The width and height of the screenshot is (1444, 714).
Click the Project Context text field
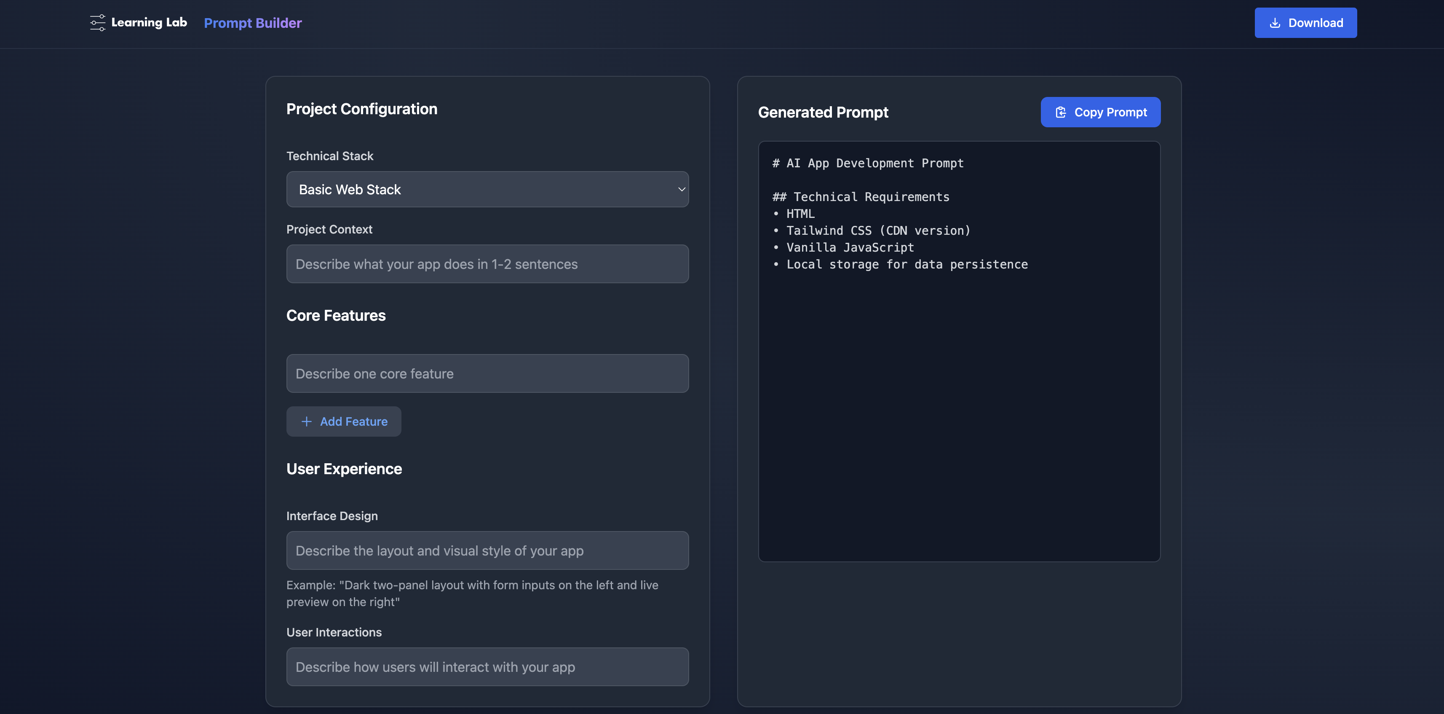click(x=487, y=263)
